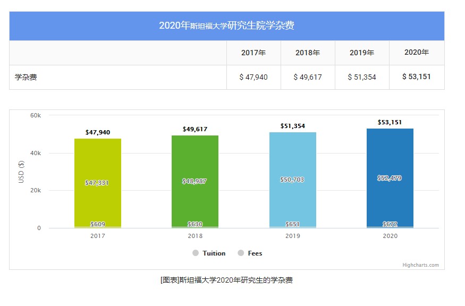This screenshot has height=306, width=465.
Task: Click the chart caption text below chart
Action: (226, 280)
